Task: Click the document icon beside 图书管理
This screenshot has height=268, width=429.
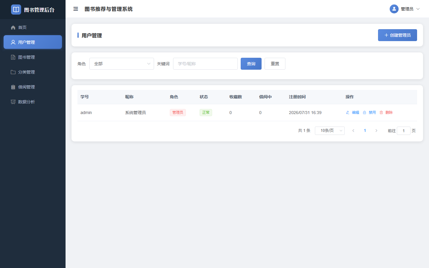Action: tap(13, 57)
